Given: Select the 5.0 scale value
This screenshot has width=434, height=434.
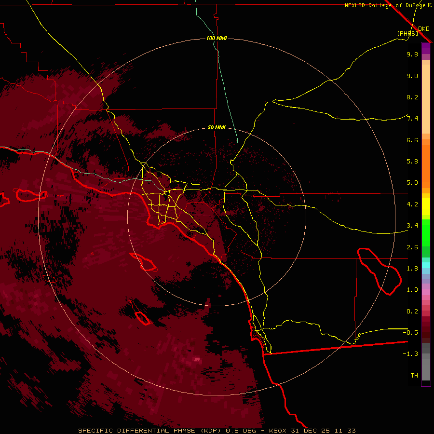Looking at the screenshot, I should 412,183.
